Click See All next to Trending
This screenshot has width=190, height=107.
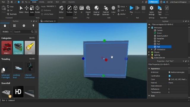click(x=32, y=59)
